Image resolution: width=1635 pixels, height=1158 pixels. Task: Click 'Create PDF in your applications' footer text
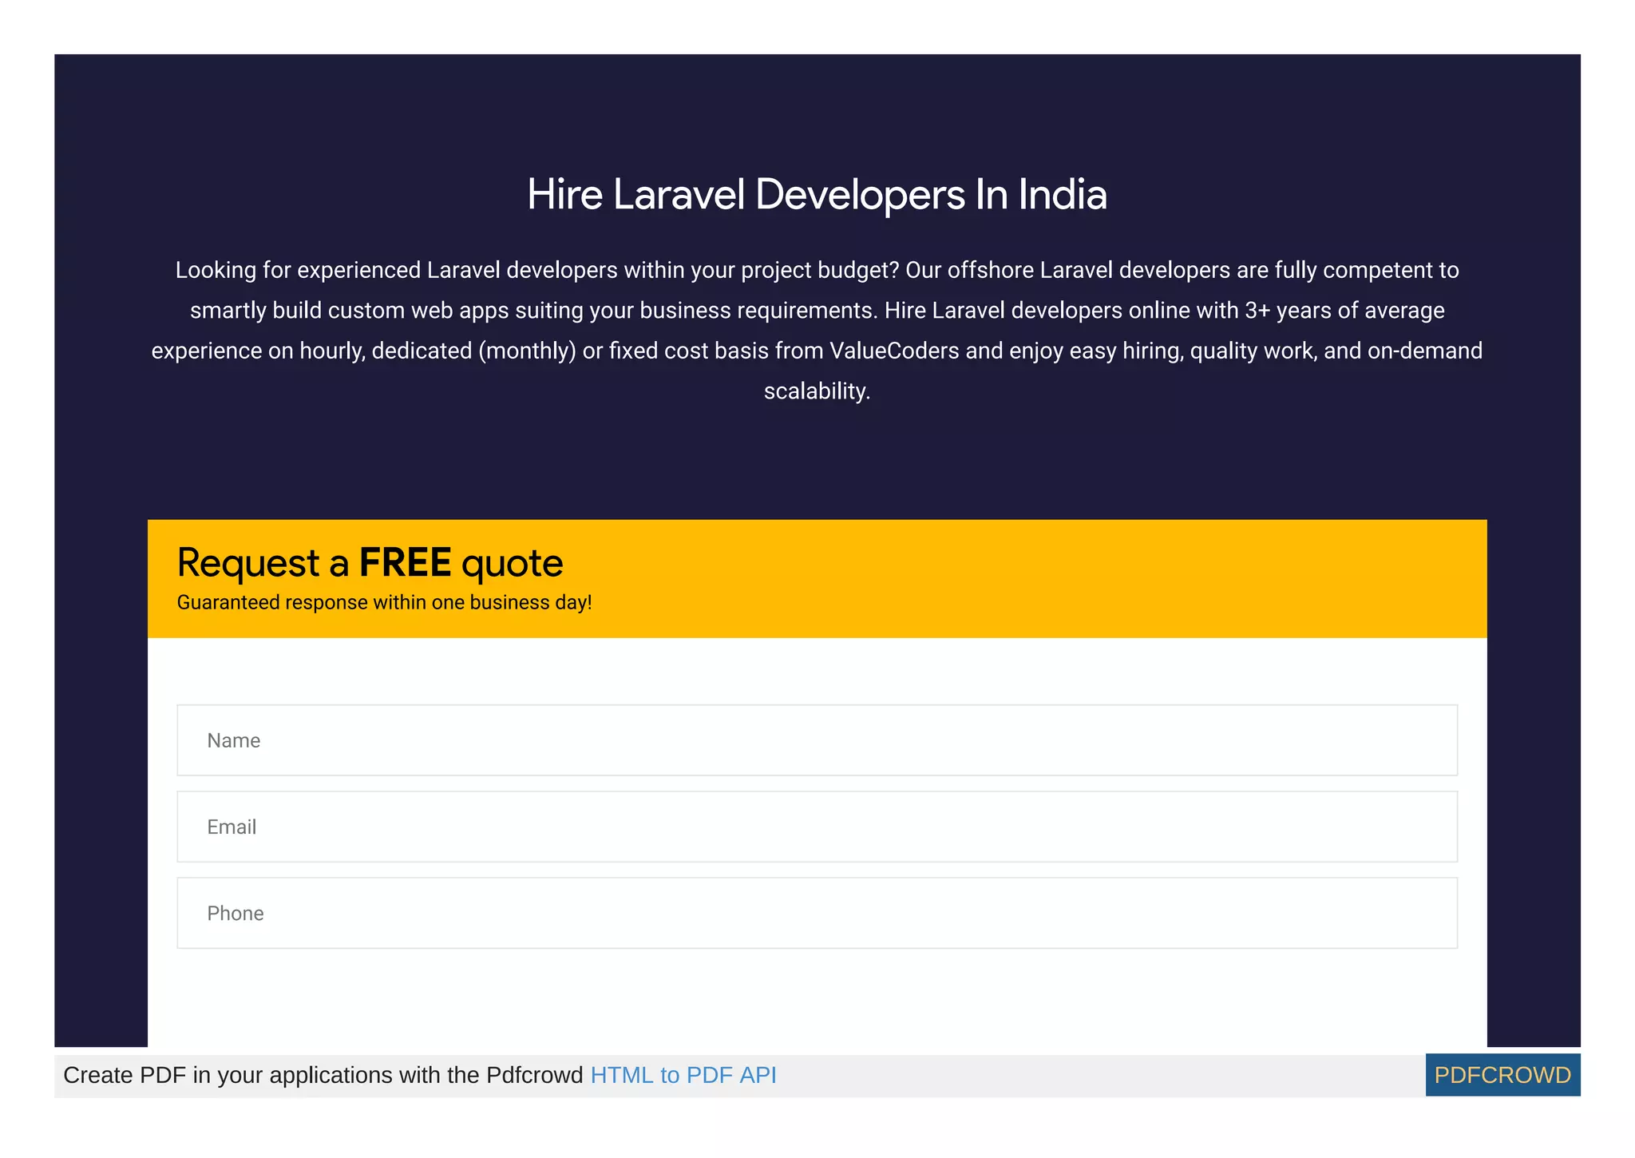pos(323,1075)
